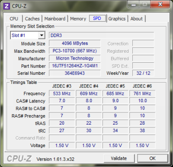Select the SPD tab

pos(97,18)
